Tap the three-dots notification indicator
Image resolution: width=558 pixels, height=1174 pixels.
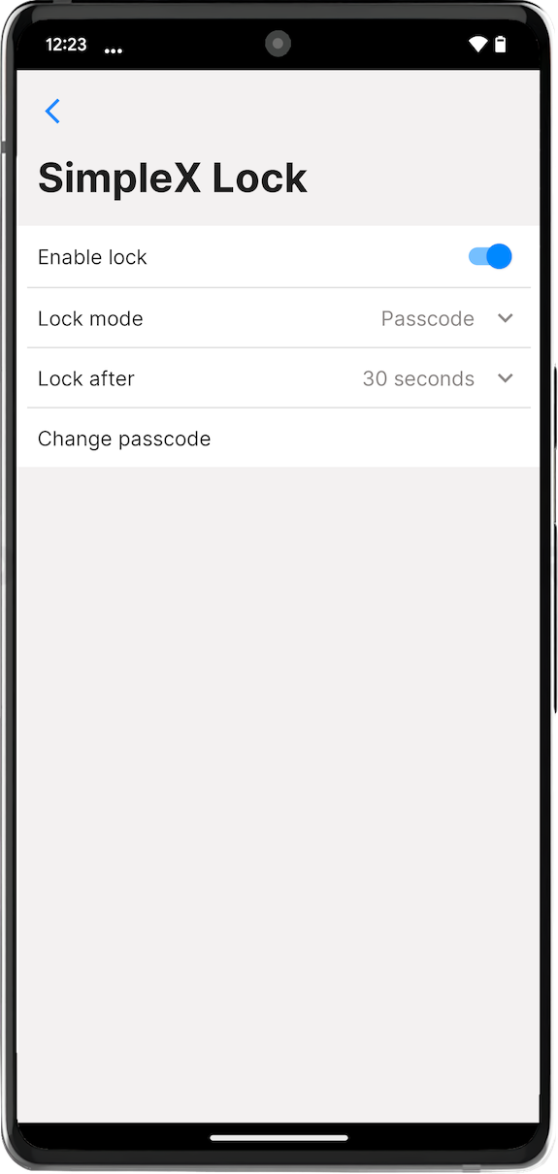[114, 49]
